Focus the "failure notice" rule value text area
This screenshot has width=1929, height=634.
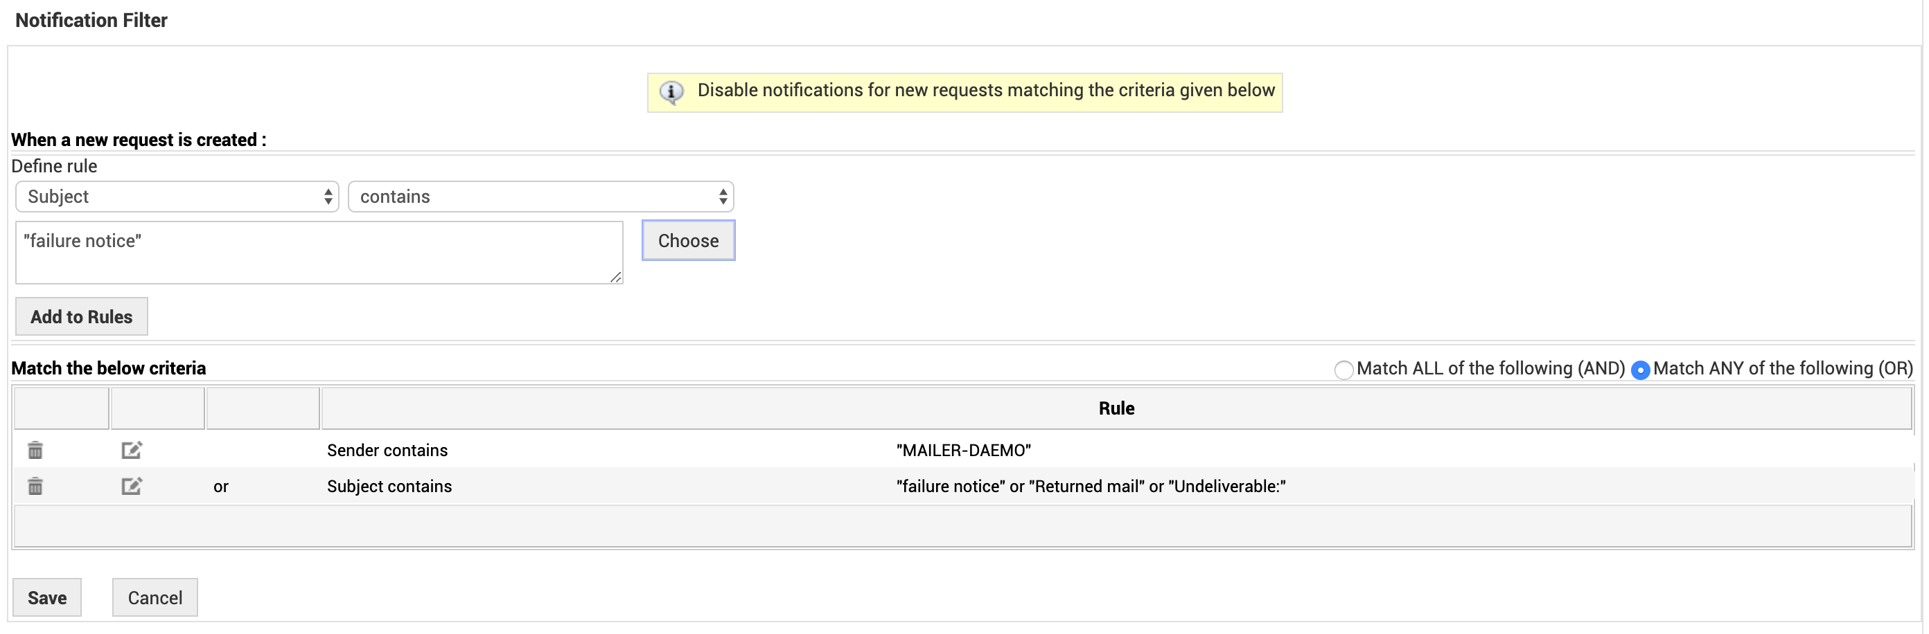pos(318,252)
